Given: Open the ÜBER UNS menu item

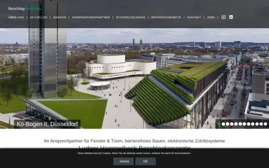Looking at the screenshot, I should [x=16, y=17].
